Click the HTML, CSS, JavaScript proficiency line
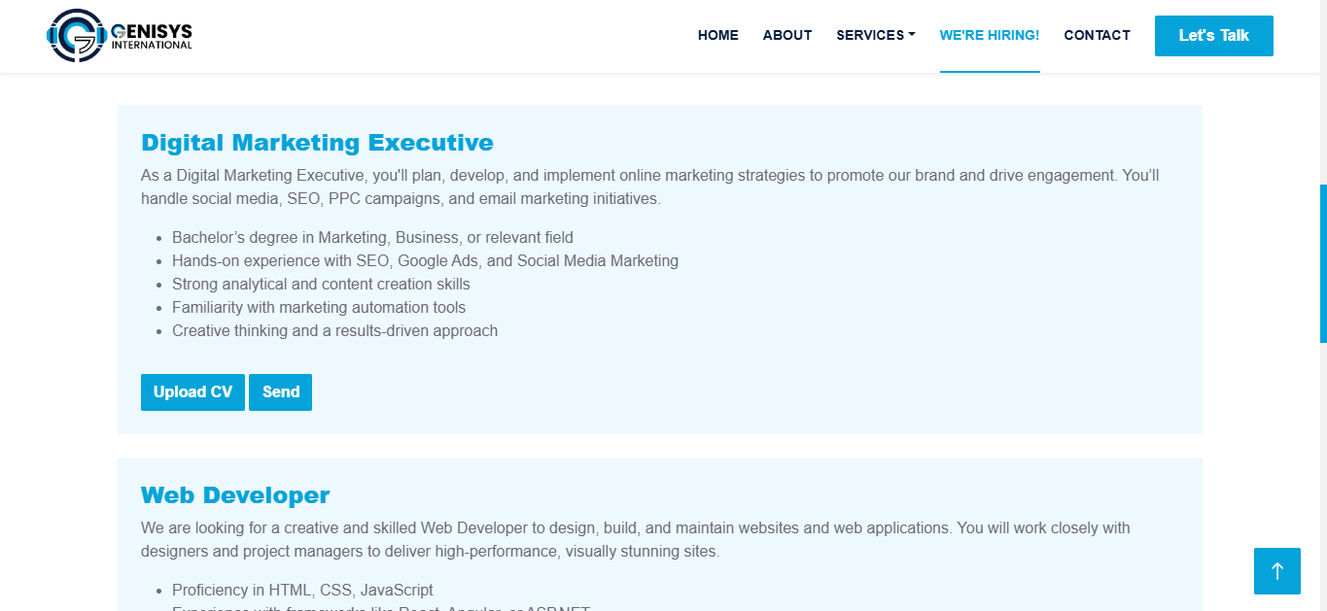Image resolution: width=1327 pixels, height=611 pixels. (302, 591)
